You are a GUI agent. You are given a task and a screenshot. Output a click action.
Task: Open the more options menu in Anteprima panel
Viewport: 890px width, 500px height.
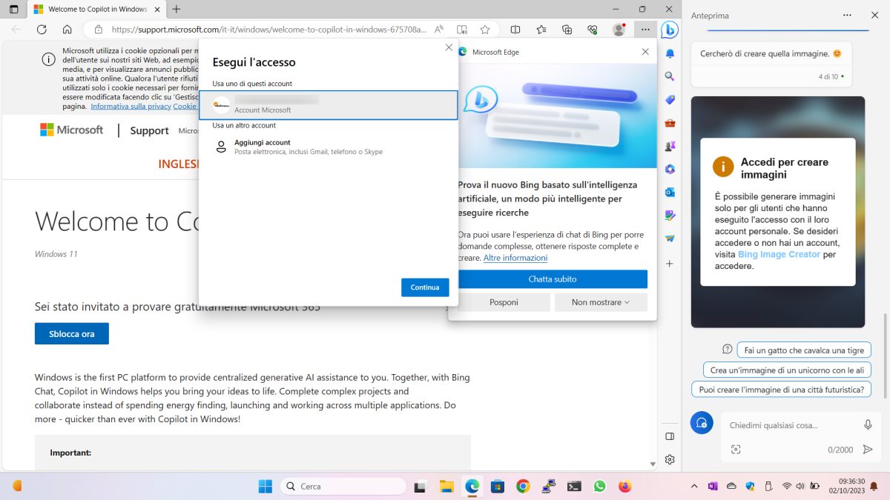(x=847, y=15)
